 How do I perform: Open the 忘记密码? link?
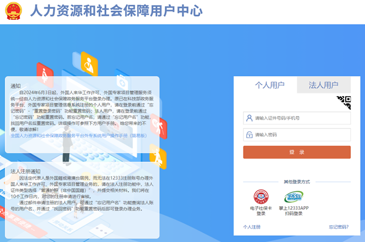pyautogui.click(x=339, y=227)
